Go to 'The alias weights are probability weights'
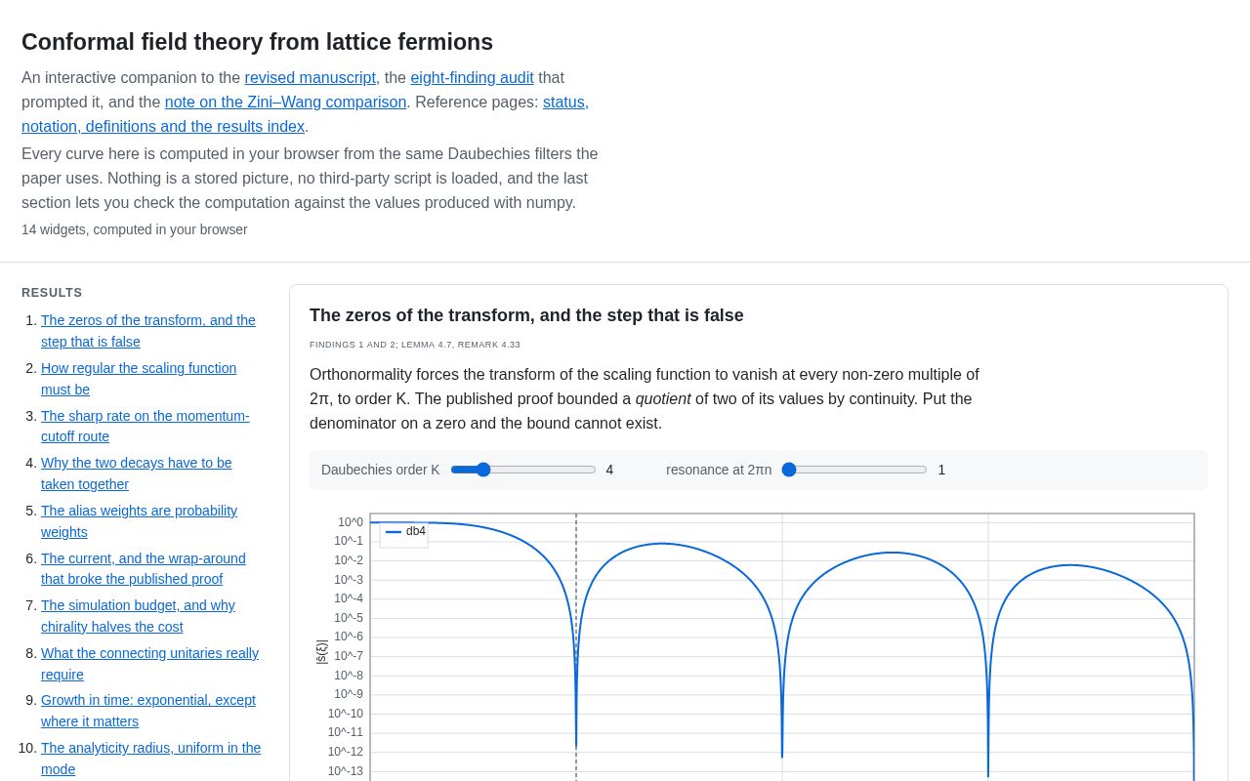This screenshot has height=781, width=1250. point(139,521)
